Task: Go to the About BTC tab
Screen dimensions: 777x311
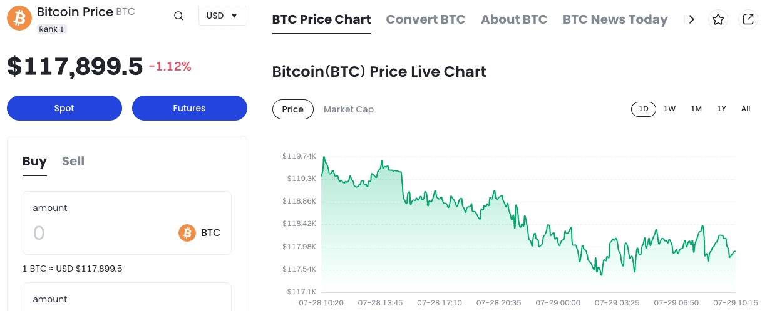Action: (514, 19)
